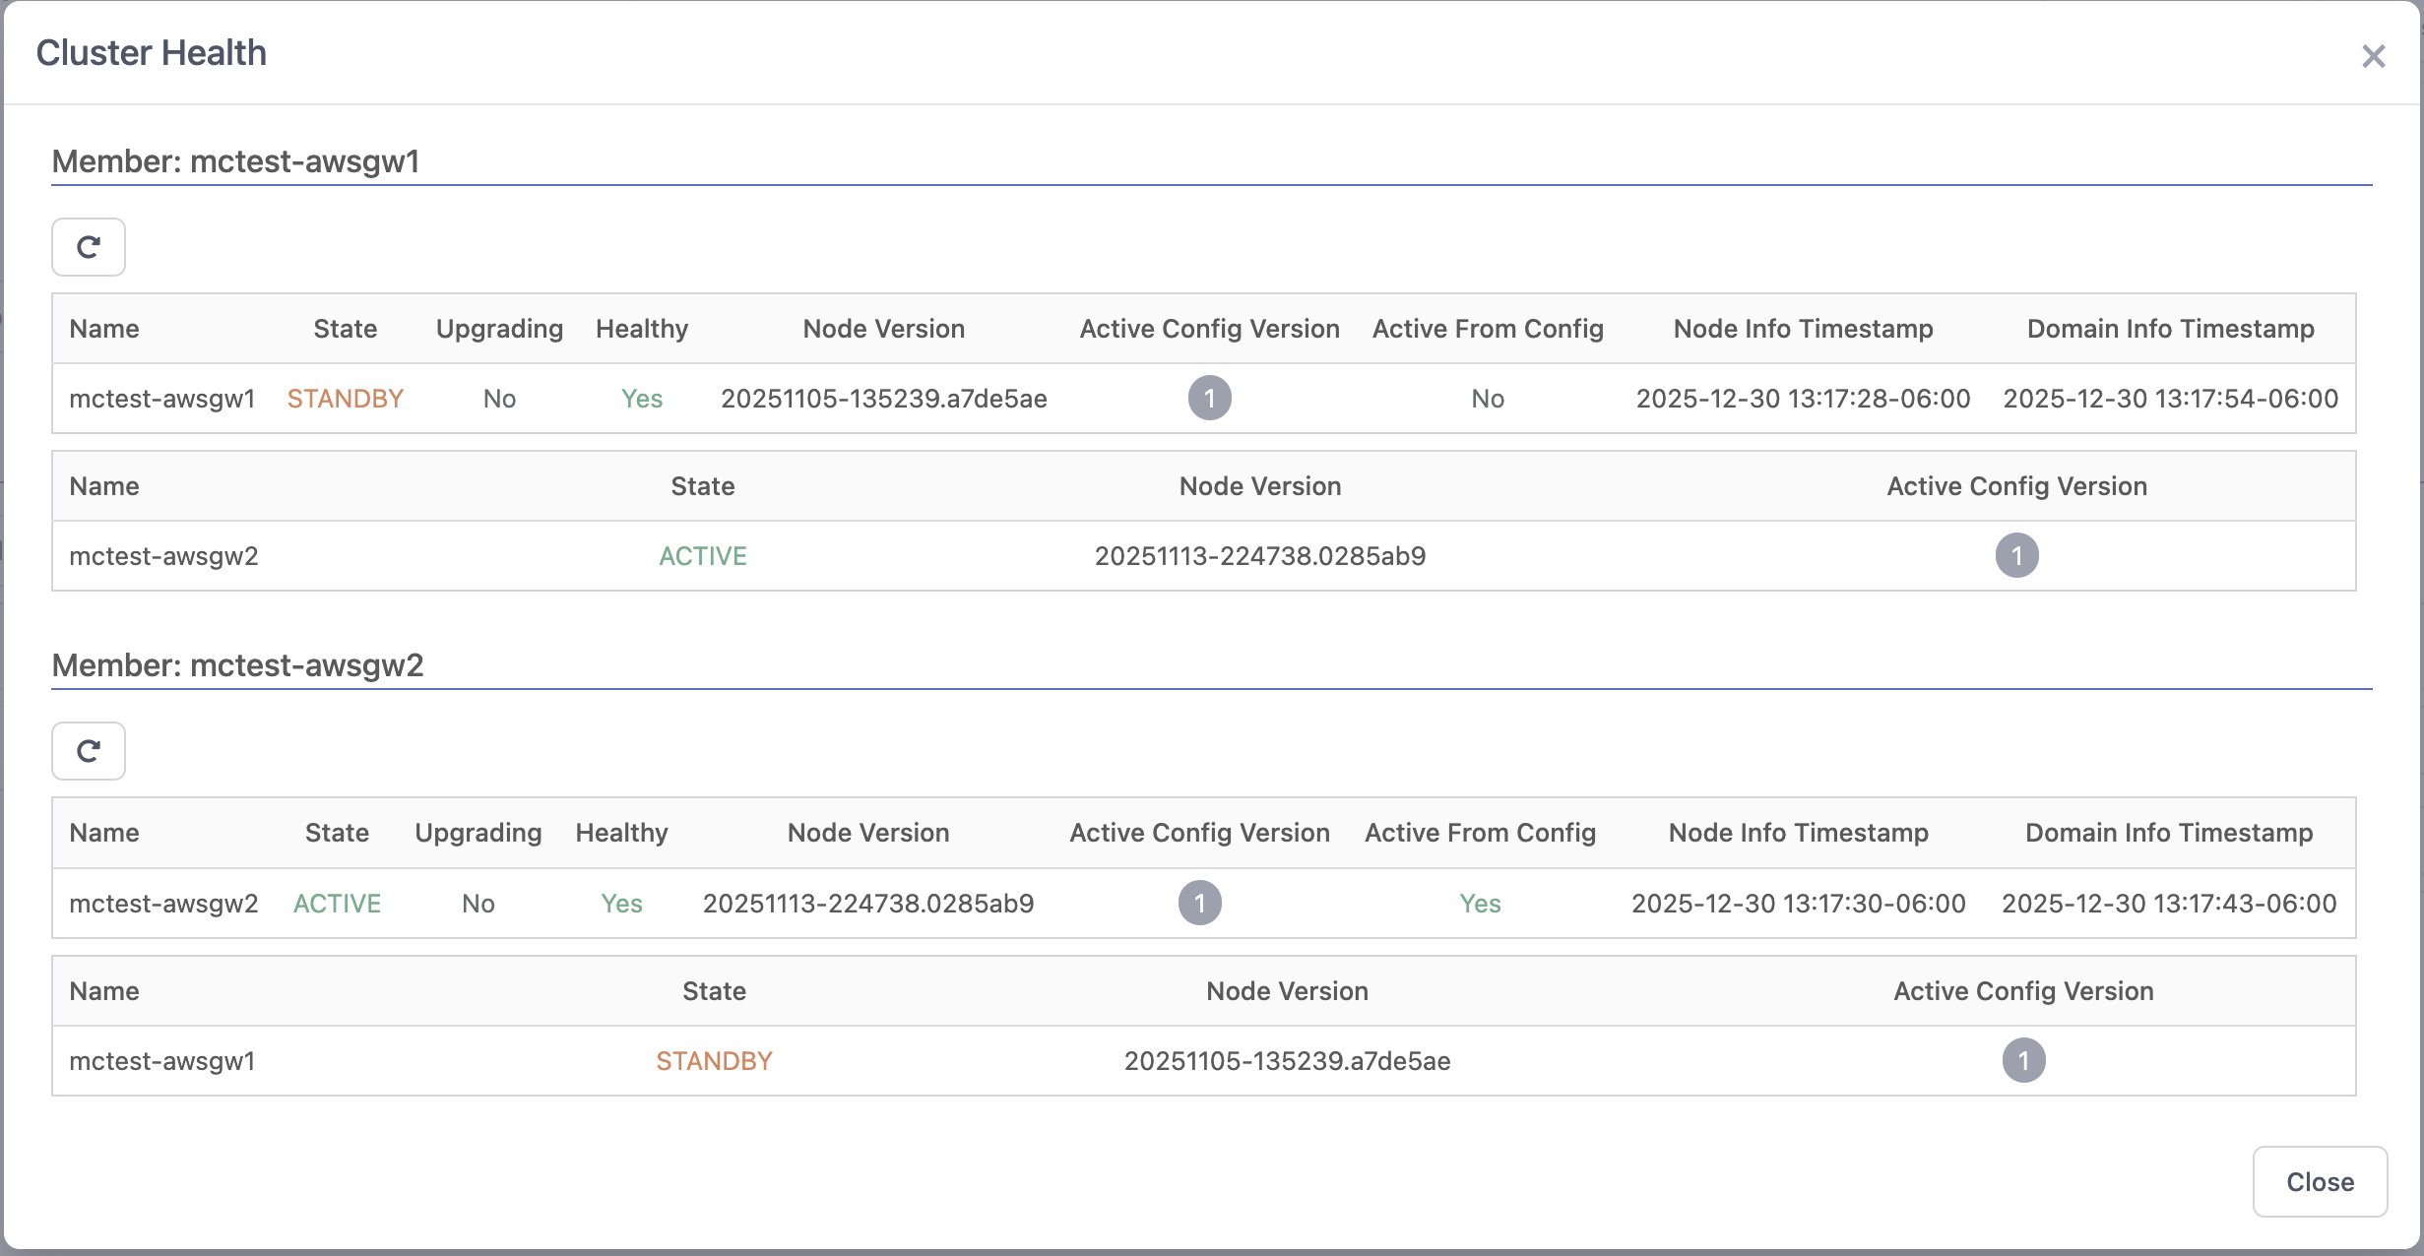Select the ACTIVE state of mctest-awsgw2
Screen dimensions: 2424x1256
337,903
